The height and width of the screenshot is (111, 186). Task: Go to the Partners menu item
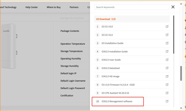tap(74, 7)
